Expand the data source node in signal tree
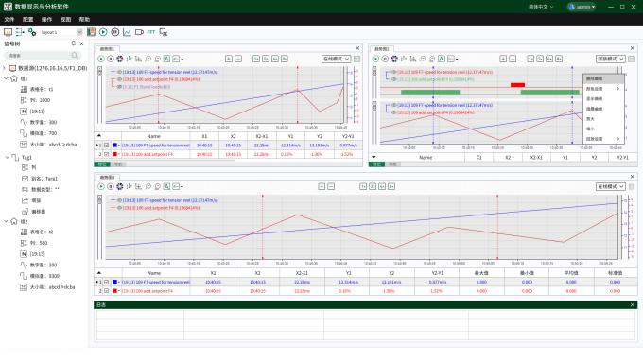 pos(5,68)
